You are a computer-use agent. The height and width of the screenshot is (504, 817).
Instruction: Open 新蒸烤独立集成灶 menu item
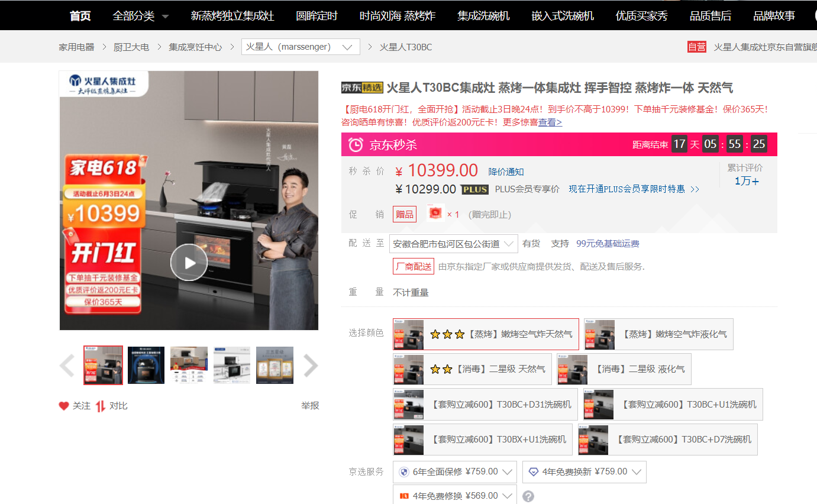tap(232, 16)
